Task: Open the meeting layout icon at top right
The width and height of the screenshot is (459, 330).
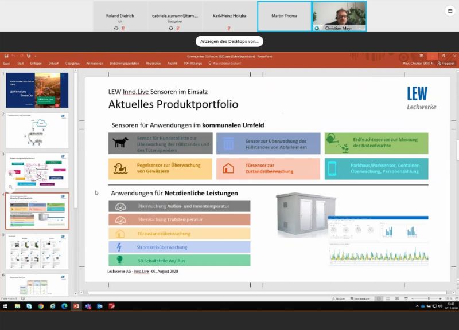Action: click(450, 11)
